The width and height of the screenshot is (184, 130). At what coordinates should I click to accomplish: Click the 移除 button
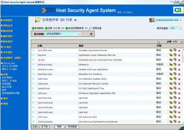[x=59, y=127]
